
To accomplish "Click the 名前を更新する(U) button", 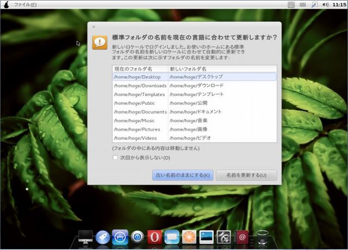I will [x=246, y=175].
